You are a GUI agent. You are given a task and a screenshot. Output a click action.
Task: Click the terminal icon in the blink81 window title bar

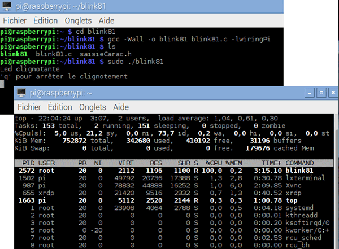8,6
